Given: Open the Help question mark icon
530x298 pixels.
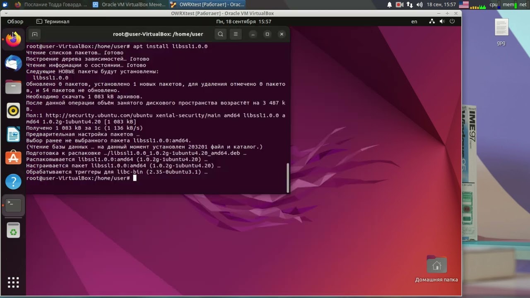Looking at the screenshot, I should 13,181.
